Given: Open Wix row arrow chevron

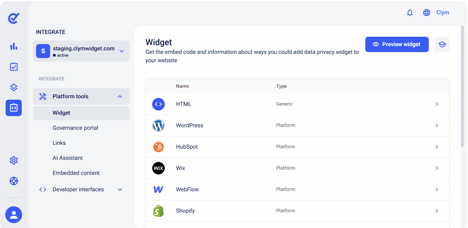Looking at the screenshot, I should [x=437, y=168].
